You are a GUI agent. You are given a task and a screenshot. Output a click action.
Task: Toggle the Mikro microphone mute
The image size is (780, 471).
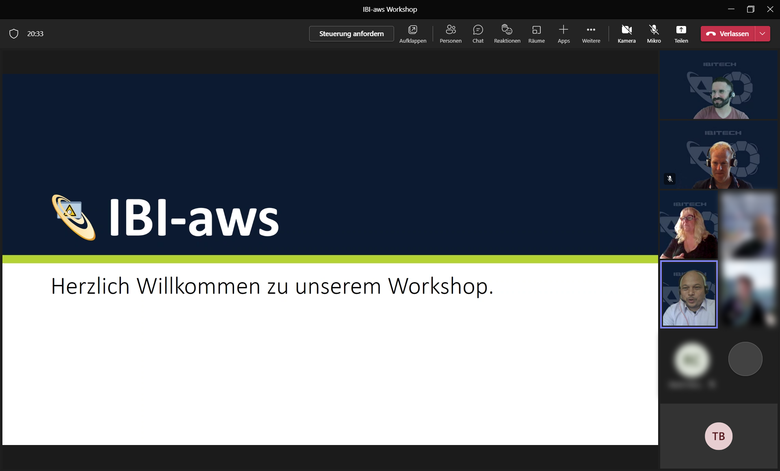653,34
